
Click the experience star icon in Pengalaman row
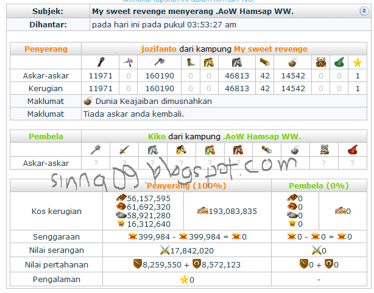pos(185,280)
